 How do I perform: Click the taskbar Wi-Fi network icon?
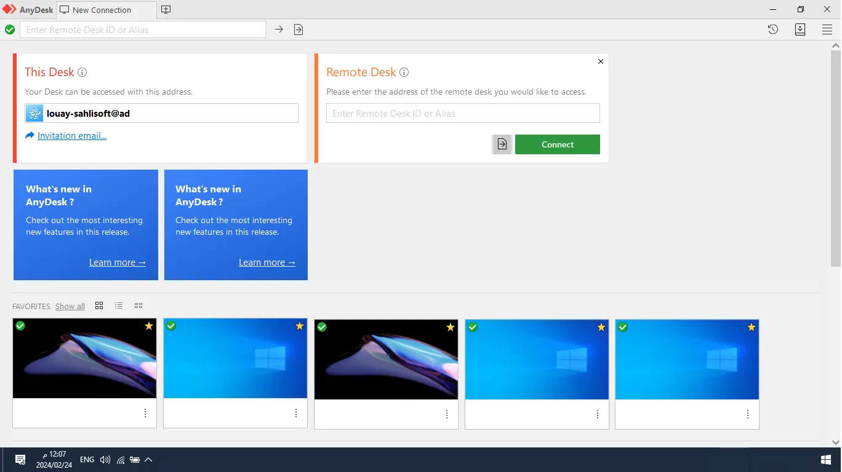(x=121, y=460)
